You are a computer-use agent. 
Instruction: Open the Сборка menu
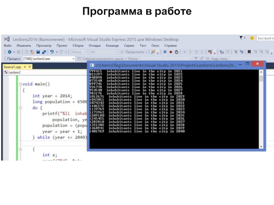78,46
